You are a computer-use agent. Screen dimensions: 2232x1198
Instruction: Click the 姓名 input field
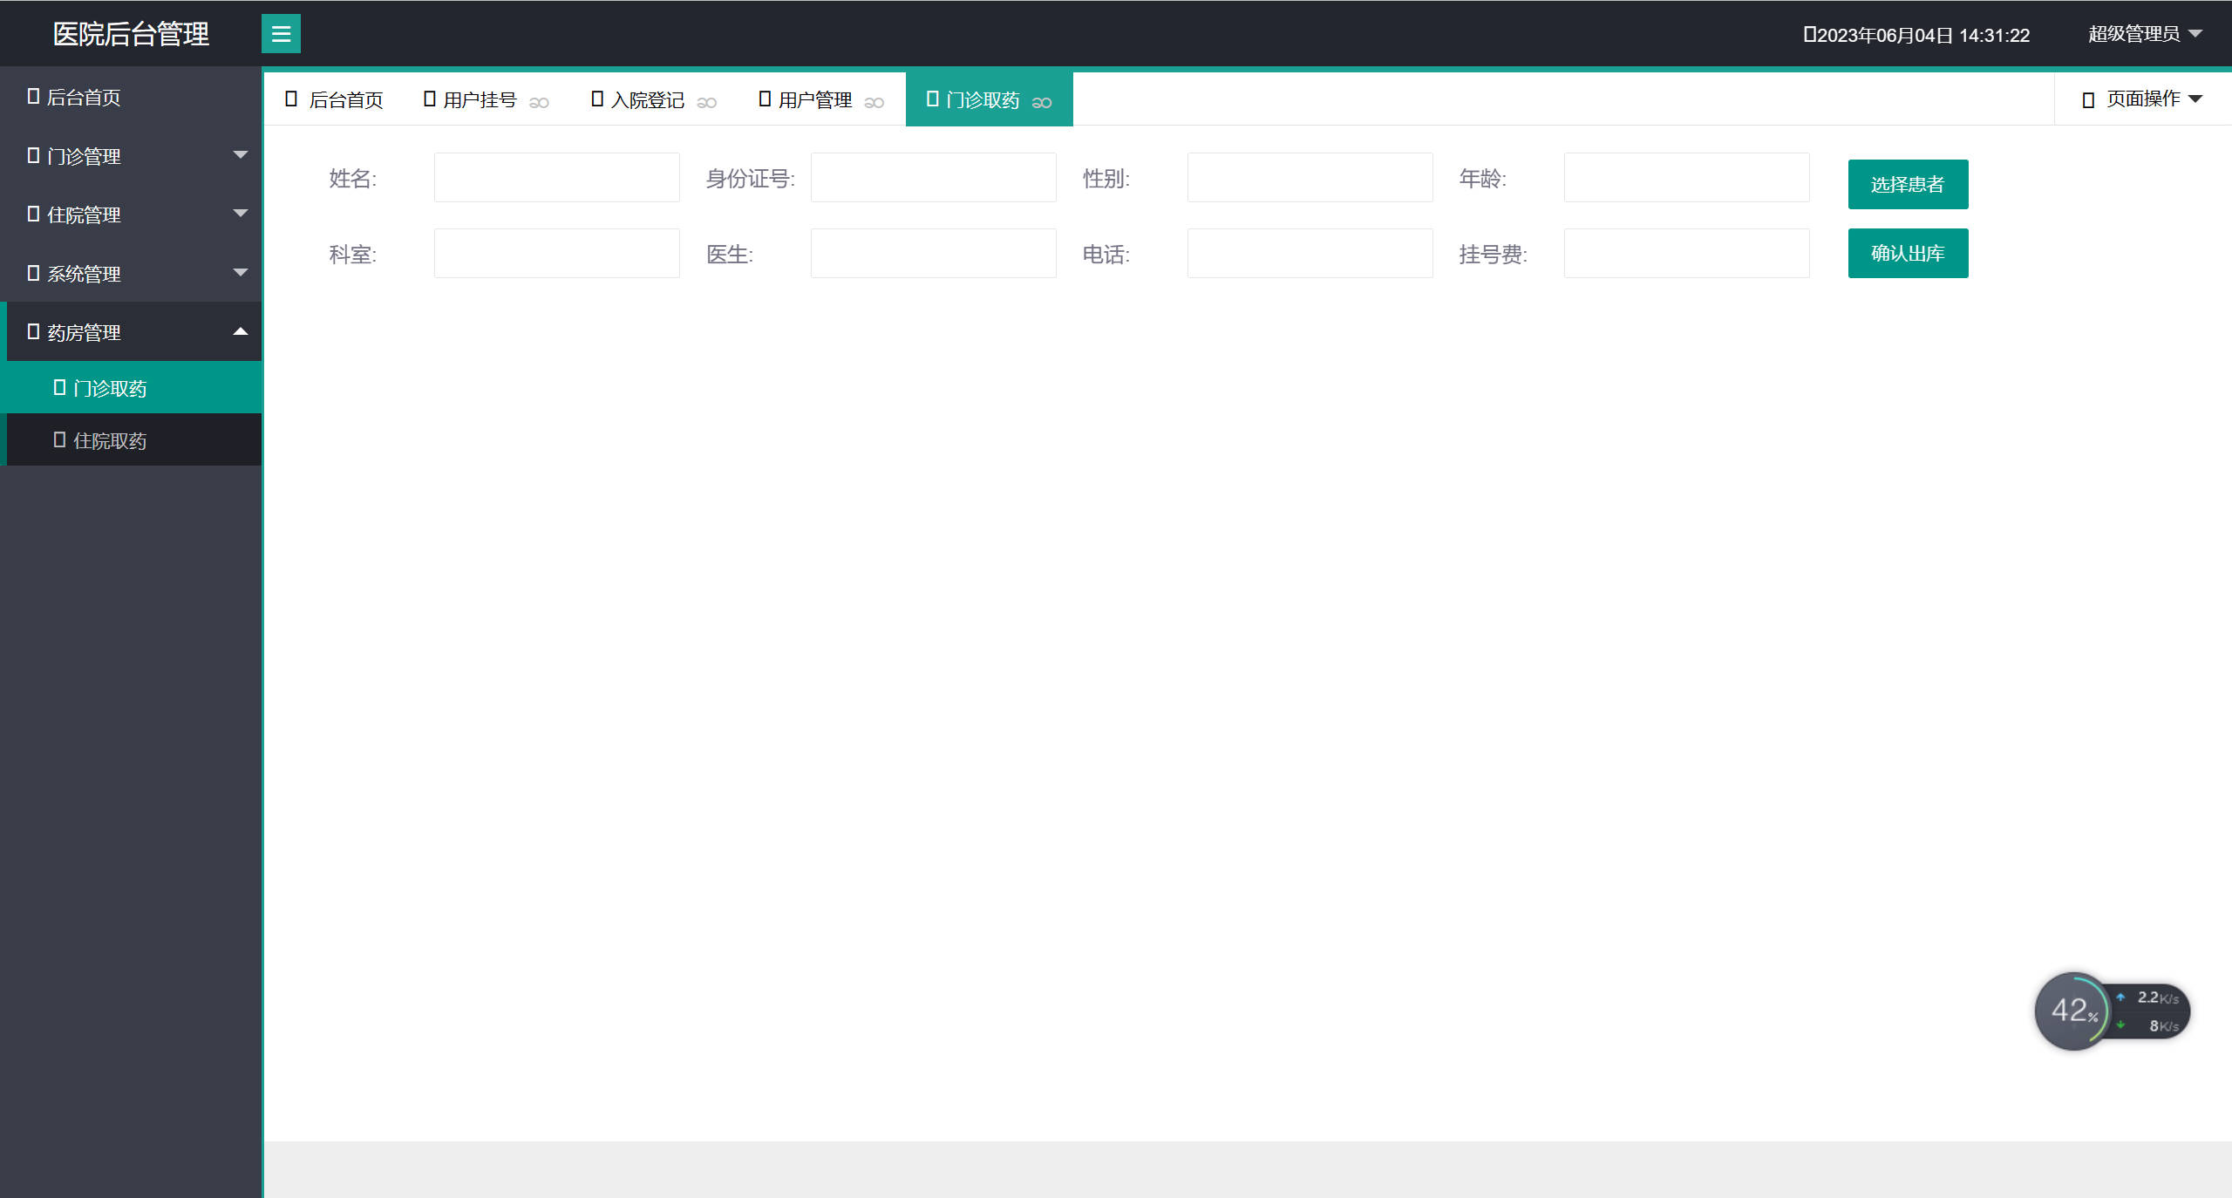556,177
